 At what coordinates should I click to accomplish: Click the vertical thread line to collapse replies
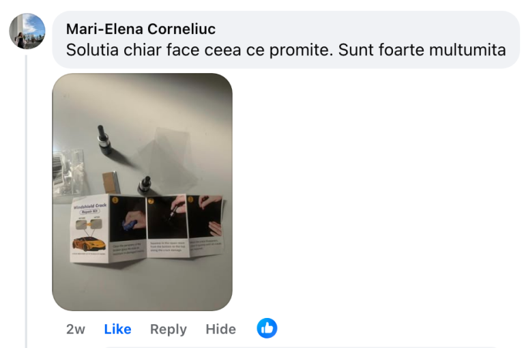[x=26, y=201]
